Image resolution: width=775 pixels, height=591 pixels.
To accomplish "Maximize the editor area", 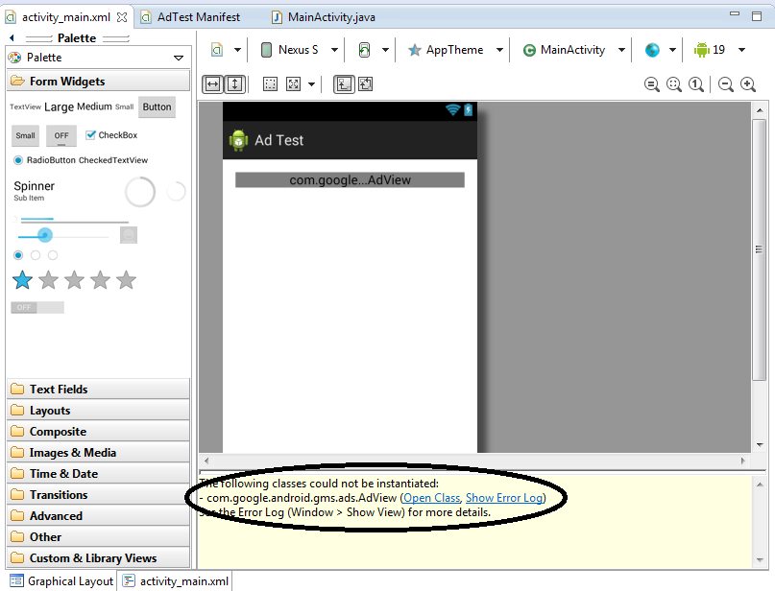I will 757,16.
